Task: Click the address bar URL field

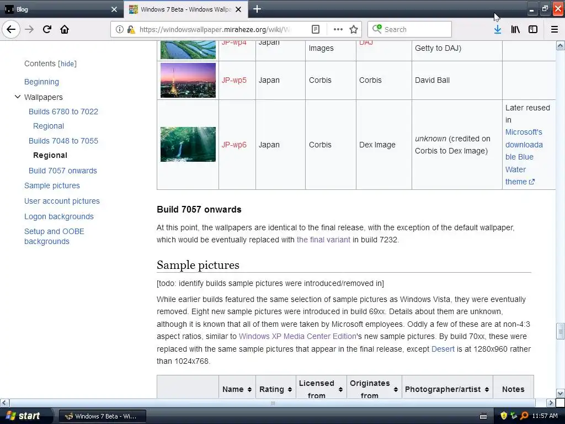Action: (215, 29)
